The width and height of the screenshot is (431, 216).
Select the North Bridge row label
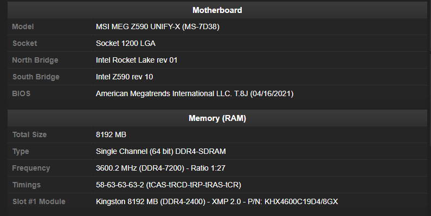(x=35, y=60)
